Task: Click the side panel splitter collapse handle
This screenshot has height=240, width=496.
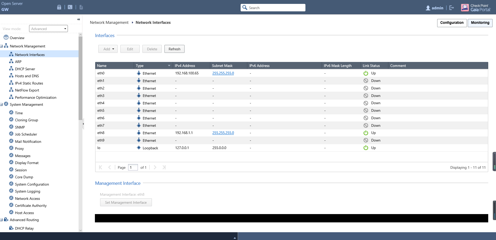Action: click(x=83, y=124)
